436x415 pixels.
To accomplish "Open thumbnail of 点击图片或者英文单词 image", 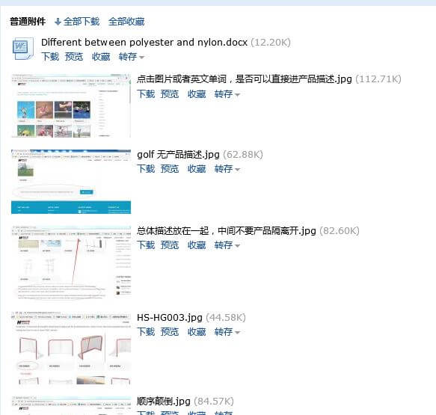I will click(x=71, y=105).
